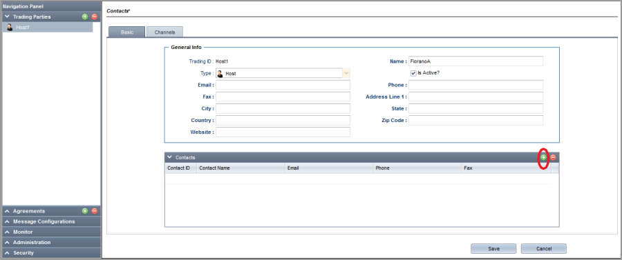Uncheck the Is Active checkbox
Screen dimensions: 622x260
tap(413, 73)
